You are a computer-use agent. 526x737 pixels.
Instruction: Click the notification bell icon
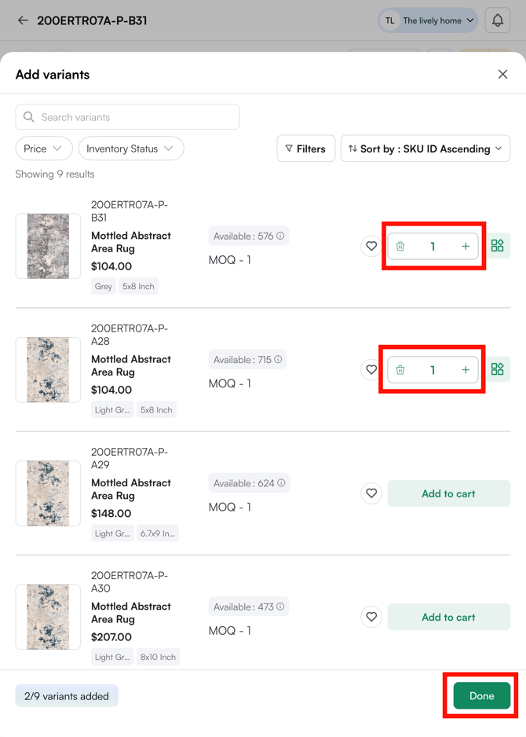point(498,20)
